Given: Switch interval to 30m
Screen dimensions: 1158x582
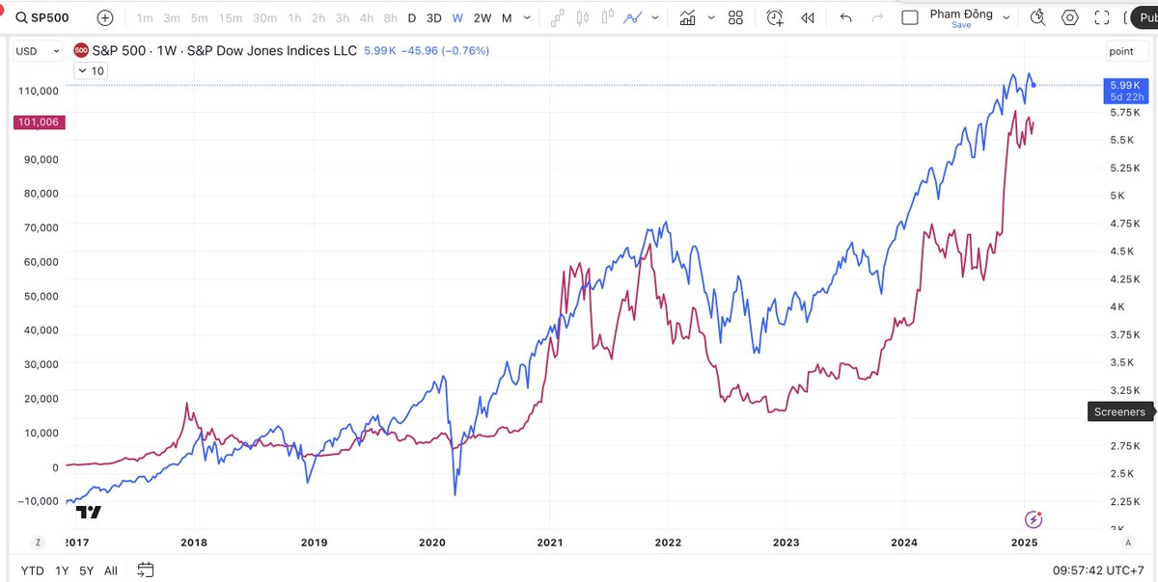Looking at the screenshot, I should tap(264, 17).
